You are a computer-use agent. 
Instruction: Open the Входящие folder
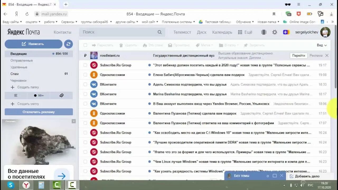coord(39,54)
